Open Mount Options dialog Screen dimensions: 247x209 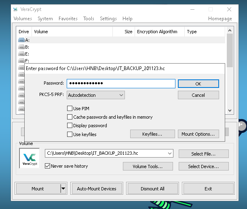coord(198,134)
